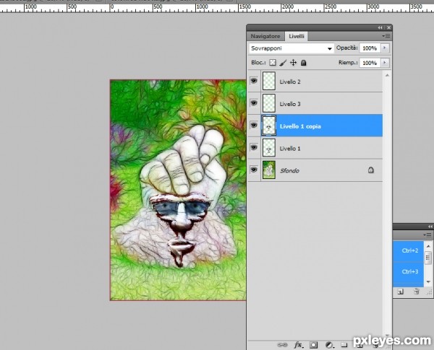Viewport: 434px width, 350px height.
Task: Delete channel trash icon in lower panel
Action: pos(416,292)
